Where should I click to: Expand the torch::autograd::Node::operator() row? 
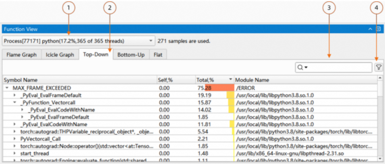coord(15,146)
